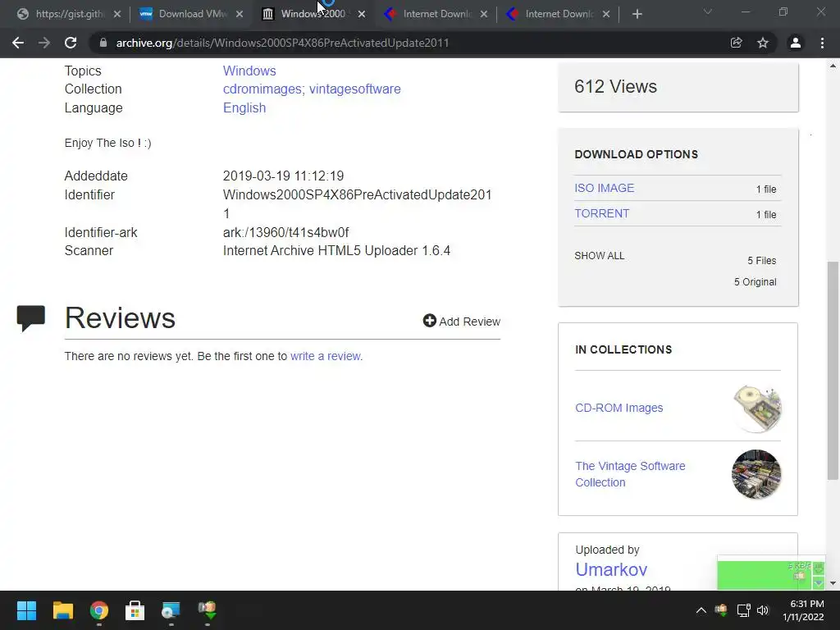The width and height of the screenshot is (840, 630).
Task: Click scrollbar up arrow
Action: click(x=833, y=66)
